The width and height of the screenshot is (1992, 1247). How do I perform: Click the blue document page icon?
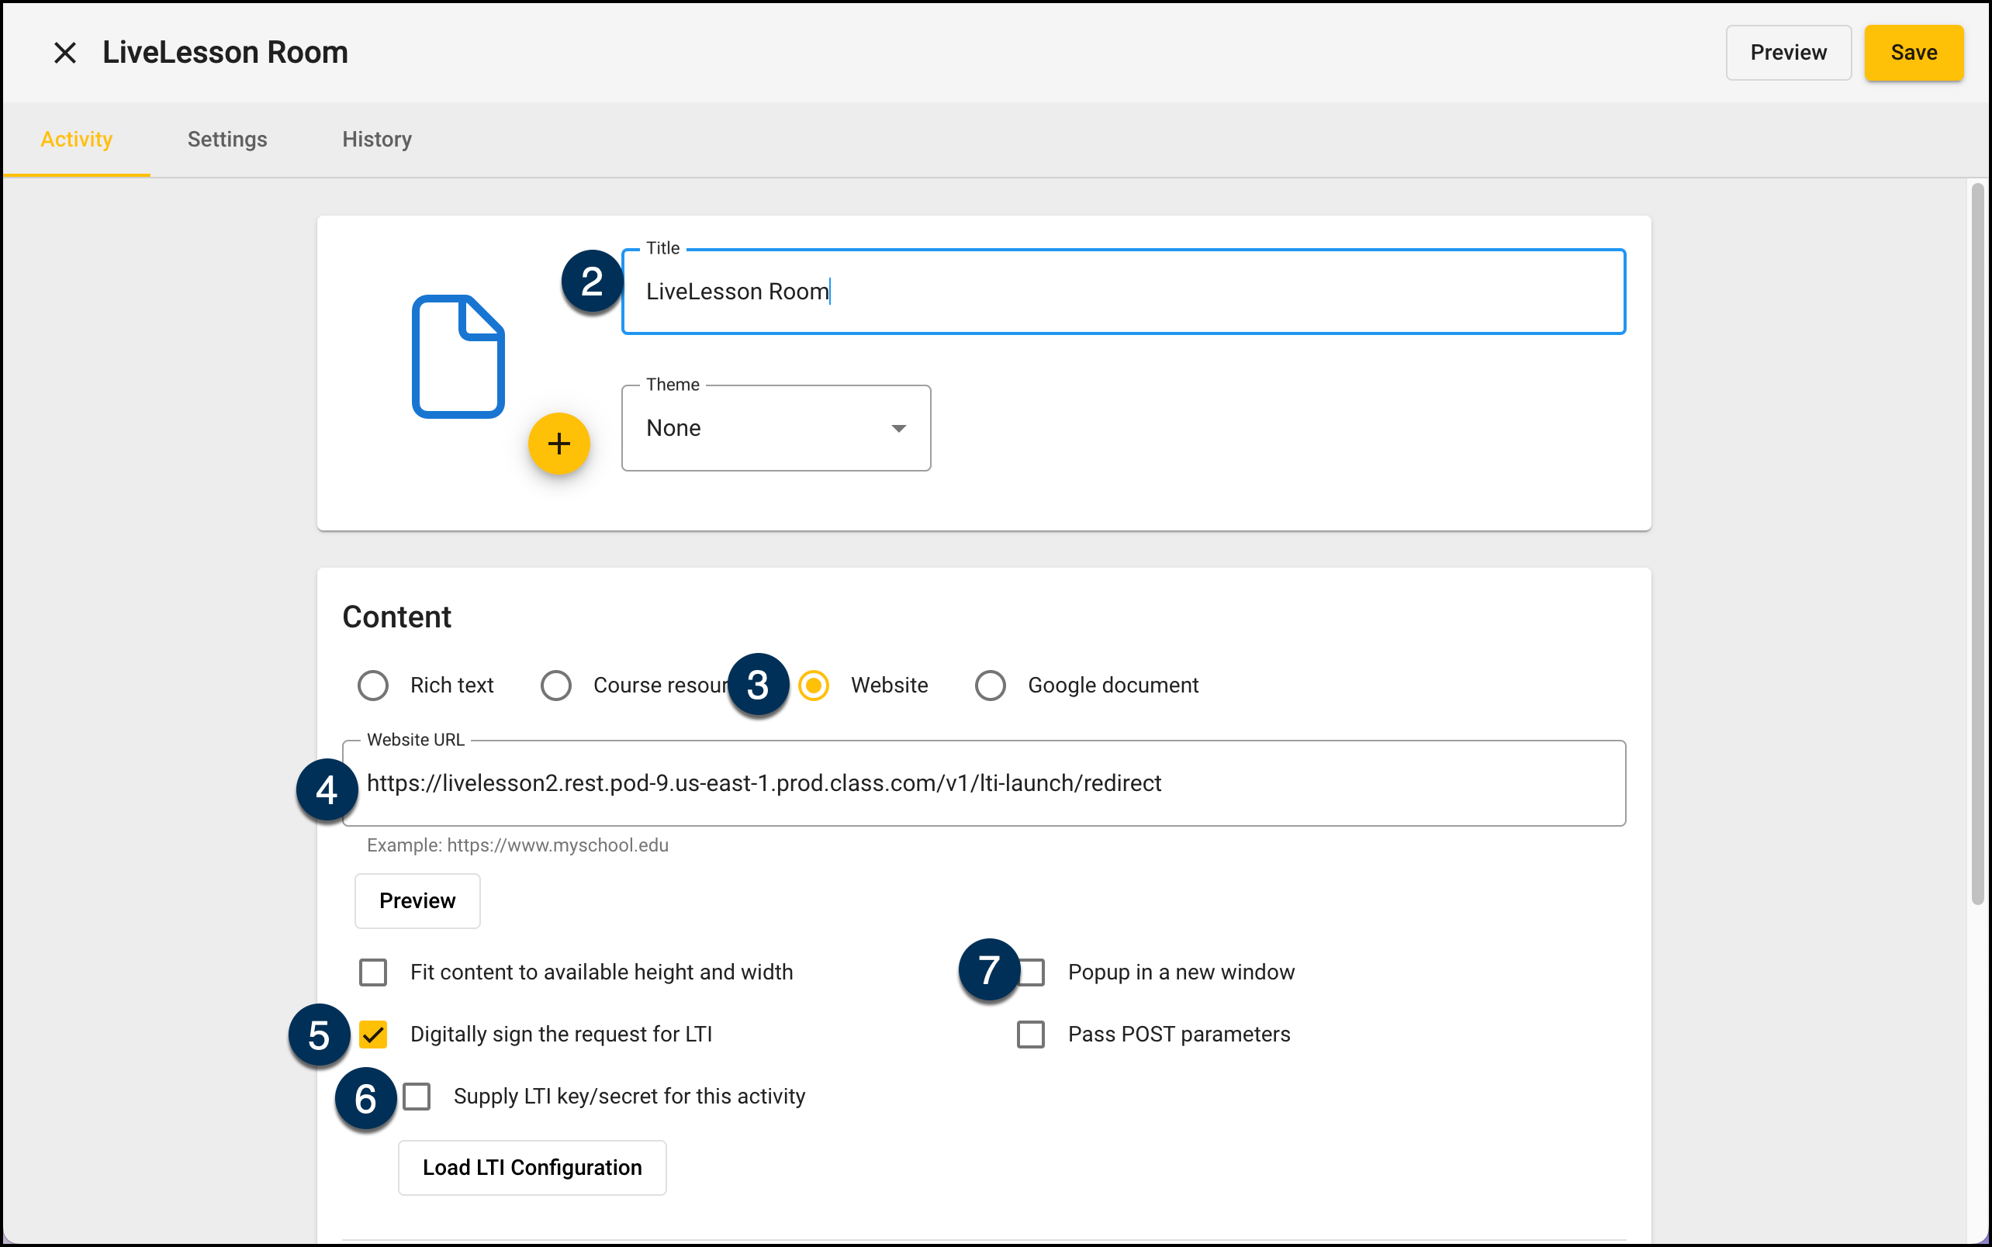[458, 356]
